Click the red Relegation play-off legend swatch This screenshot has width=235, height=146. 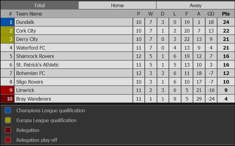(8, 140)
